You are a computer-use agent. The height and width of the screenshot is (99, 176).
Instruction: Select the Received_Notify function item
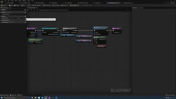tap(6, 14)
